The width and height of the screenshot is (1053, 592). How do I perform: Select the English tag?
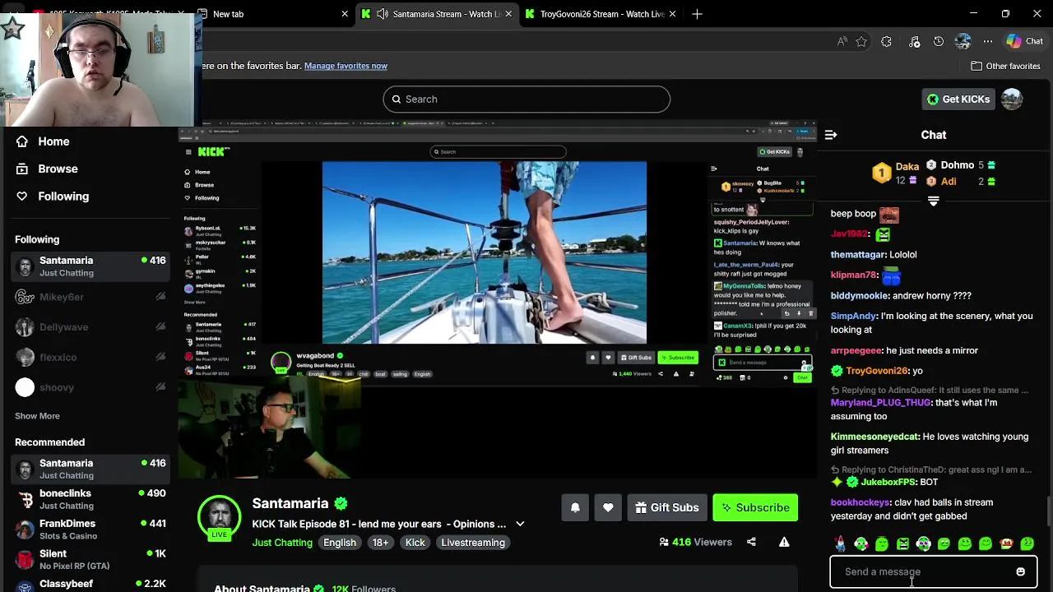click(x=340, y=543)
